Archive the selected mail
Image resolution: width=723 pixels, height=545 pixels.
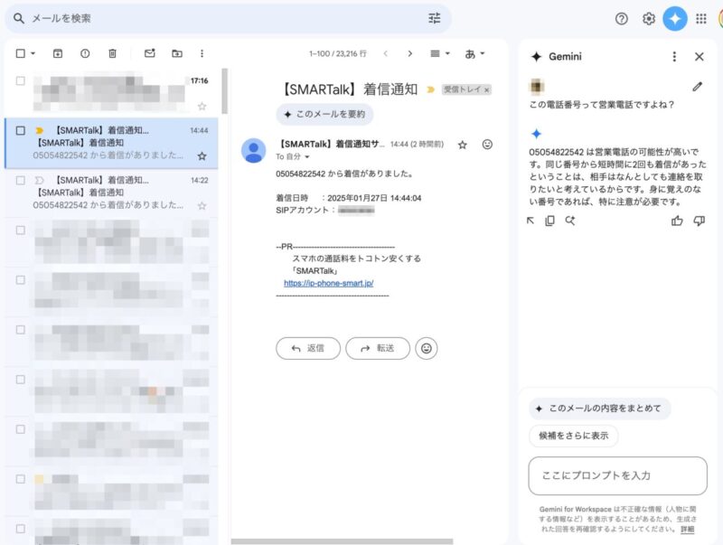click(x=58, y=53)
